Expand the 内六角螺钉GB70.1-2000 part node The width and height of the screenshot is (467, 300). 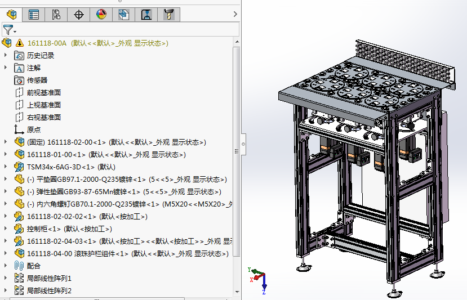pos(6,204)
